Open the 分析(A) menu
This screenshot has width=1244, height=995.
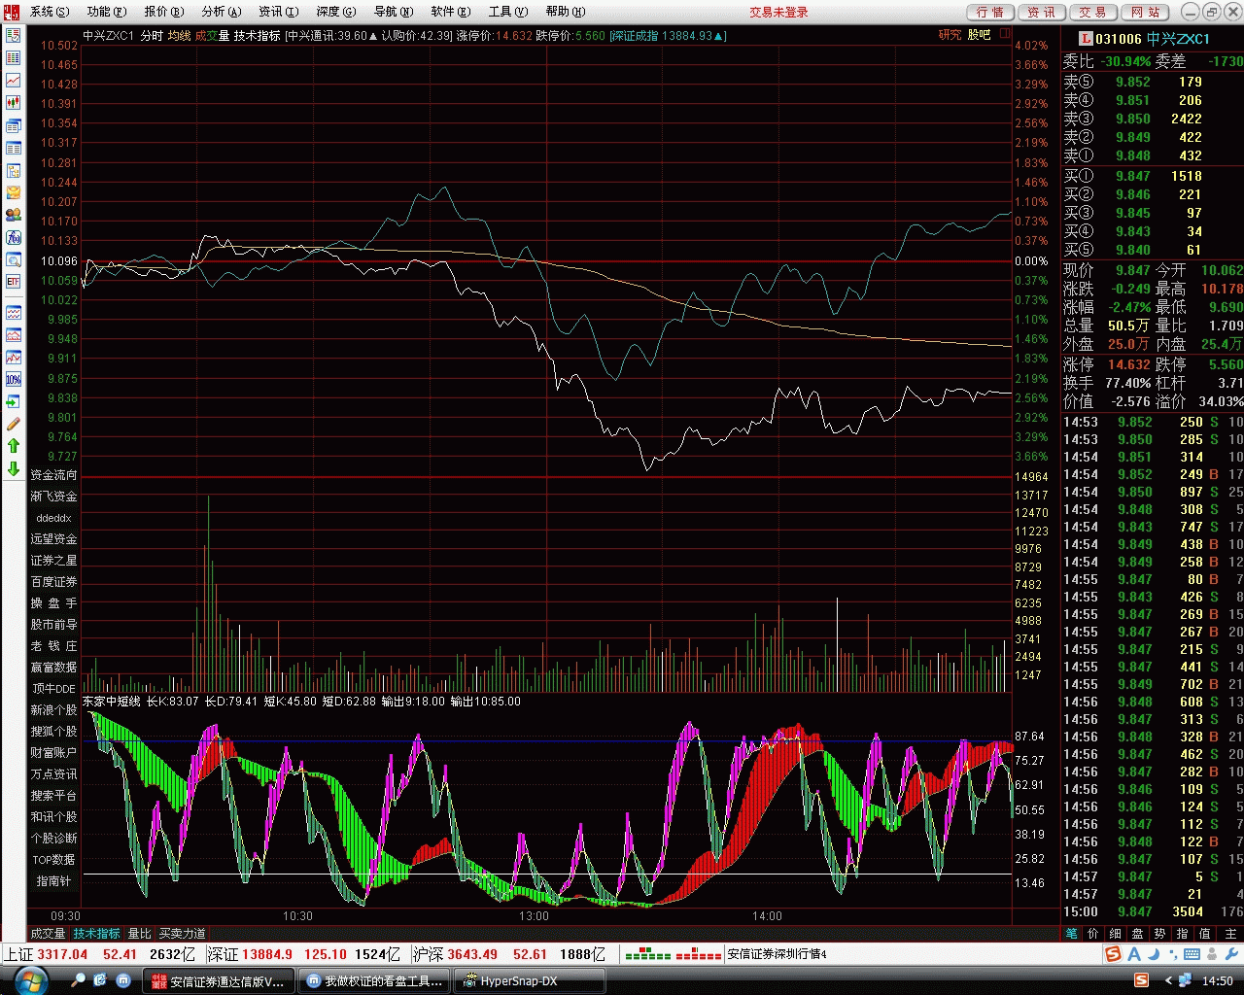coord(222,12)
